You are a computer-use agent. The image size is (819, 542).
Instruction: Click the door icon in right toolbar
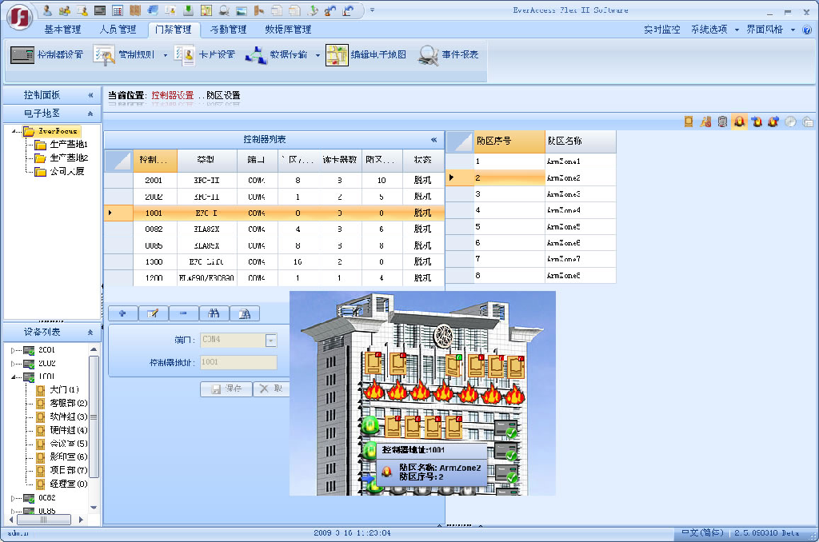pos(688,122)
